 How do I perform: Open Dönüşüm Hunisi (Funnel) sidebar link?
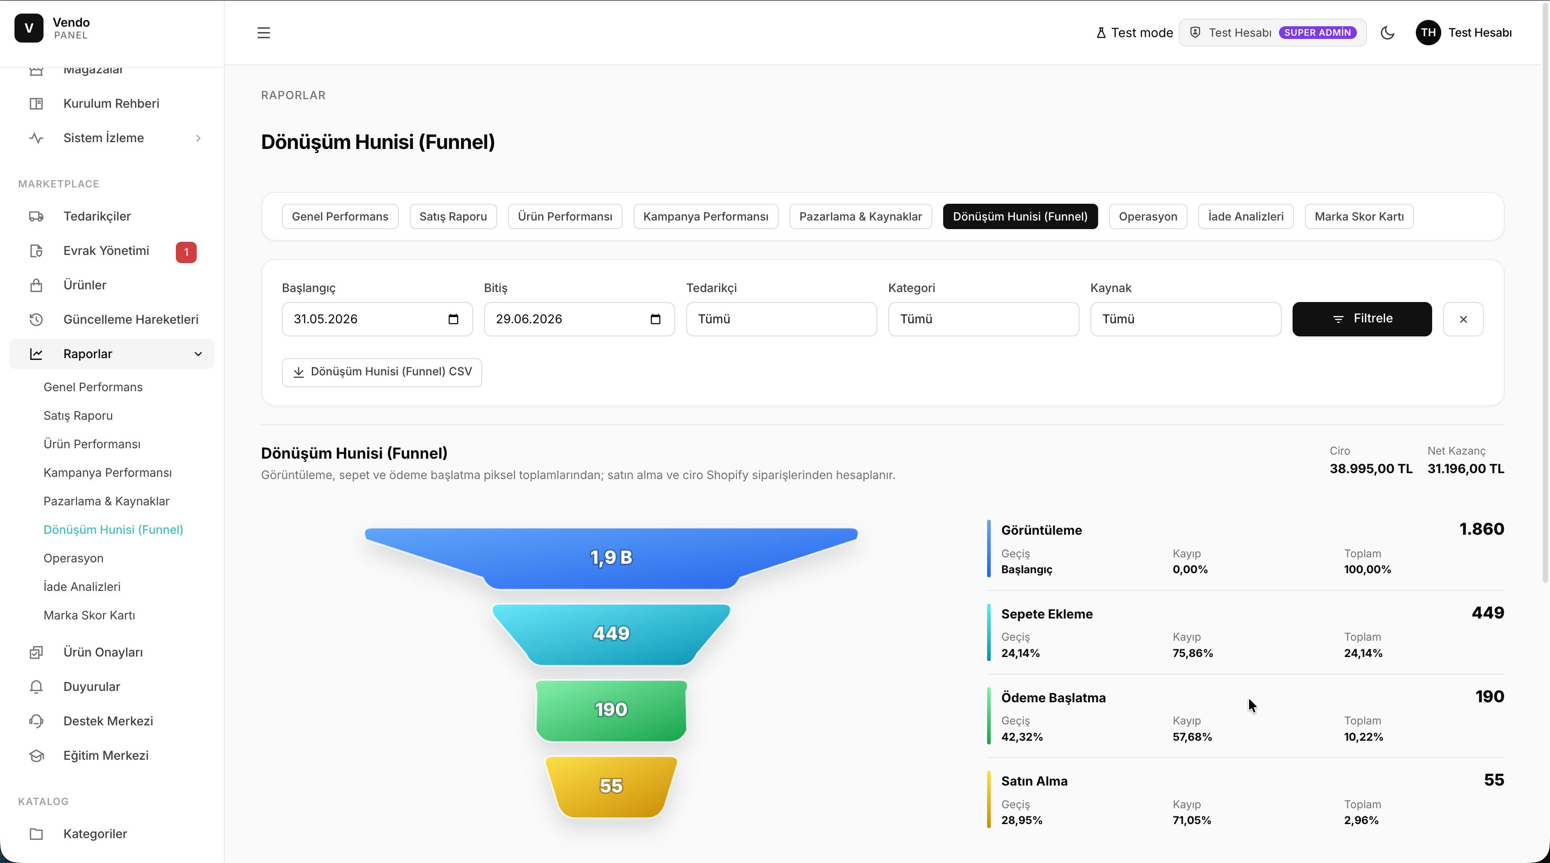[x=113, y=529]
